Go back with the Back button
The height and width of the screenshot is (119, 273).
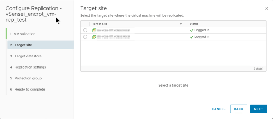[x=239, y=109]
